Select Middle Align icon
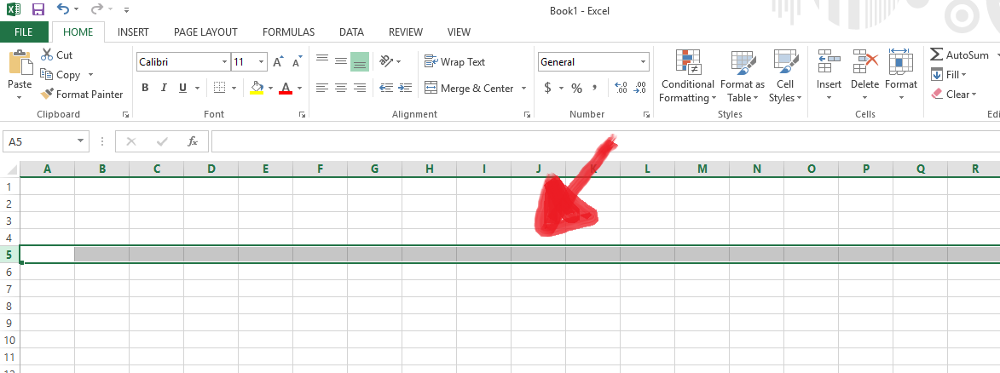 pos(341,61)
